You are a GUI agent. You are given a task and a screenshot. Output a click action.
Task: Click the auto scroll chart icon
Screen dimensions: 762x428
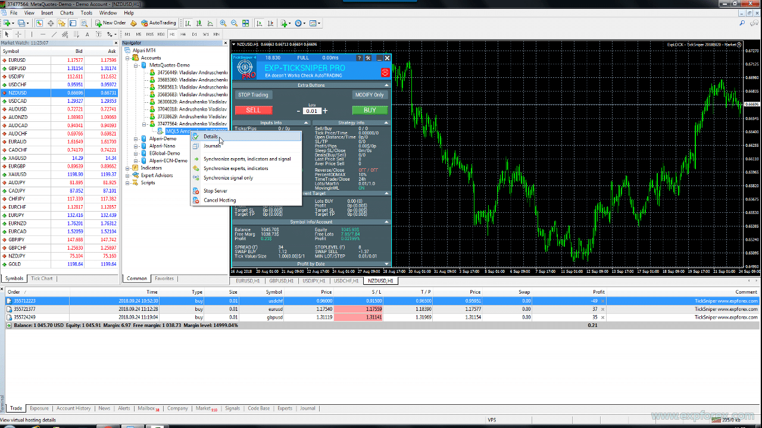[260, 23]
